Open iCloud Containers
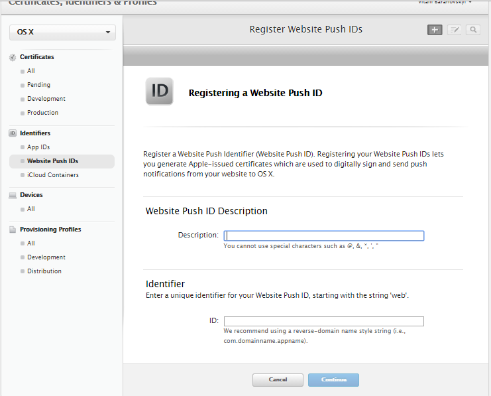 point(52,175)
